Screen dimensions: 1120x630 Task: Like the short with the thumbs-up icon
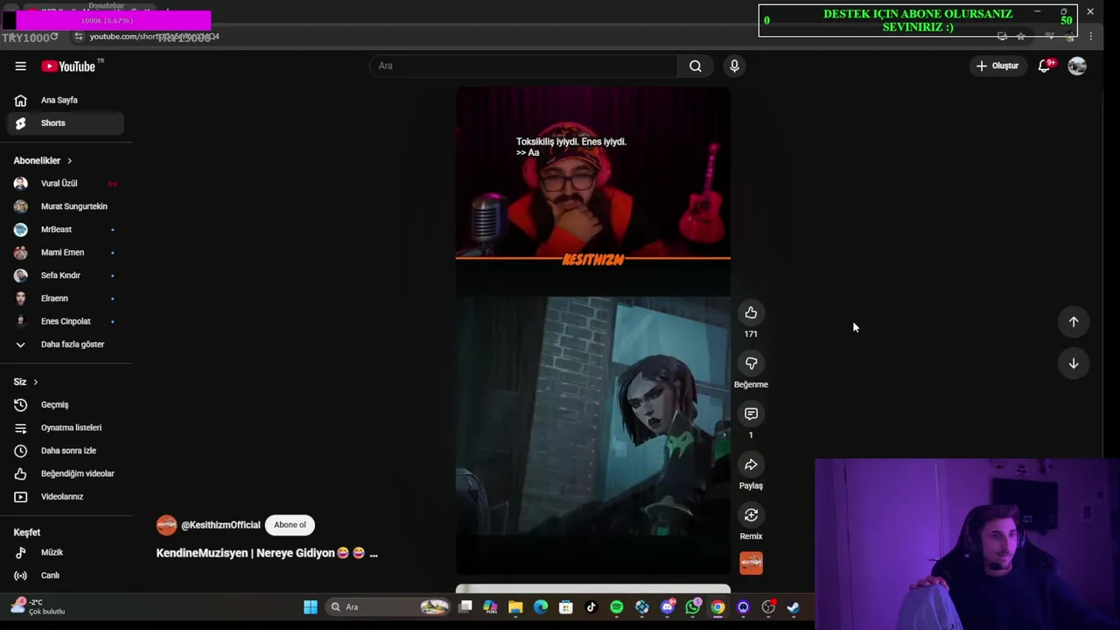(x=751, y=313)
